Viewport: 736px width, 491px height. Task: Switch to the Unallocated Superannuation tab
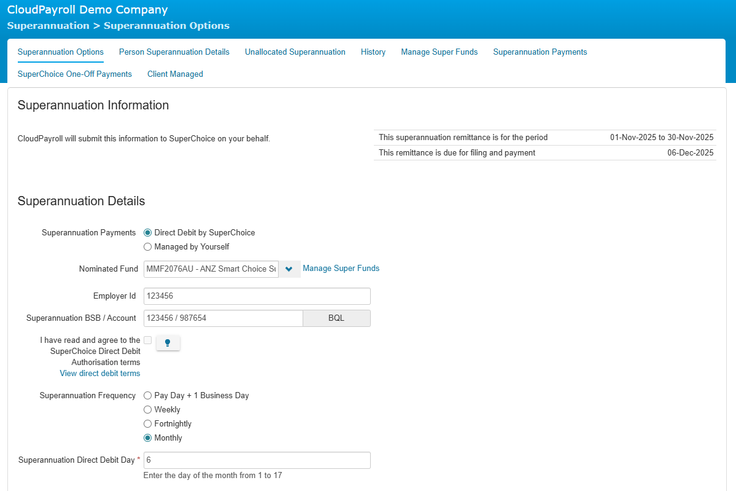pos(295,52)
